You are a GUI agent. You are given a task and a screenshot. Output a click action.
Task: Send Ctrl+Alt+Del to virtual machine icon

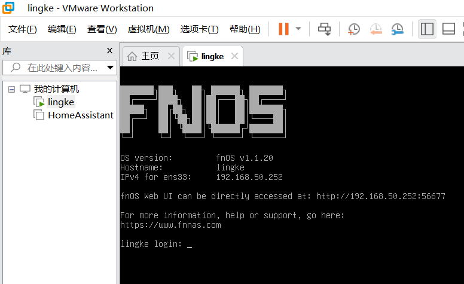pyautogui.click(x=324, y=29)
